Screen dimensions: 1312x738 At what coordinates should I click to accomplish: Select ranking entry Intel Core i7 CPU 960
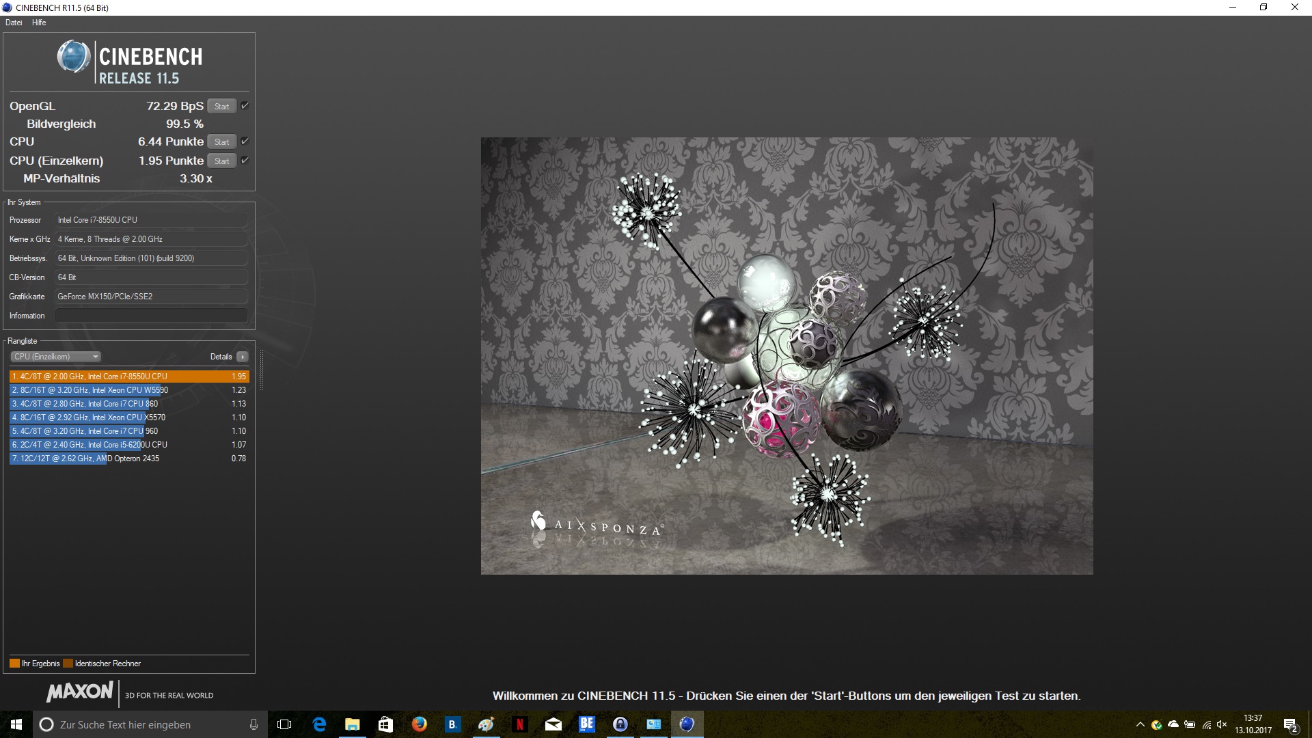(129, 431)
